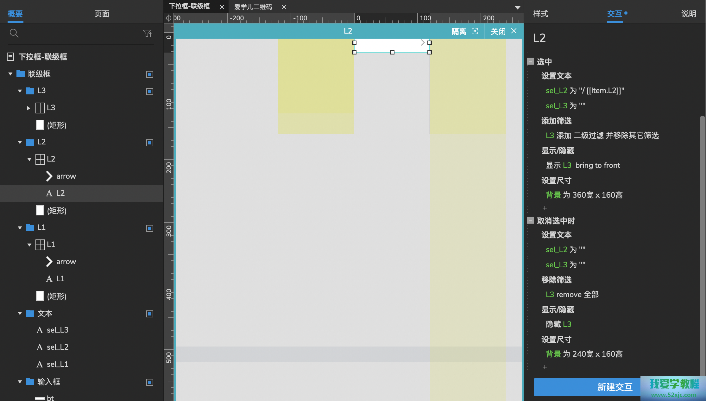Toggle the square marker on 联级框 folder
This screenshot has height=401, width=706.
tap(150, 74)
